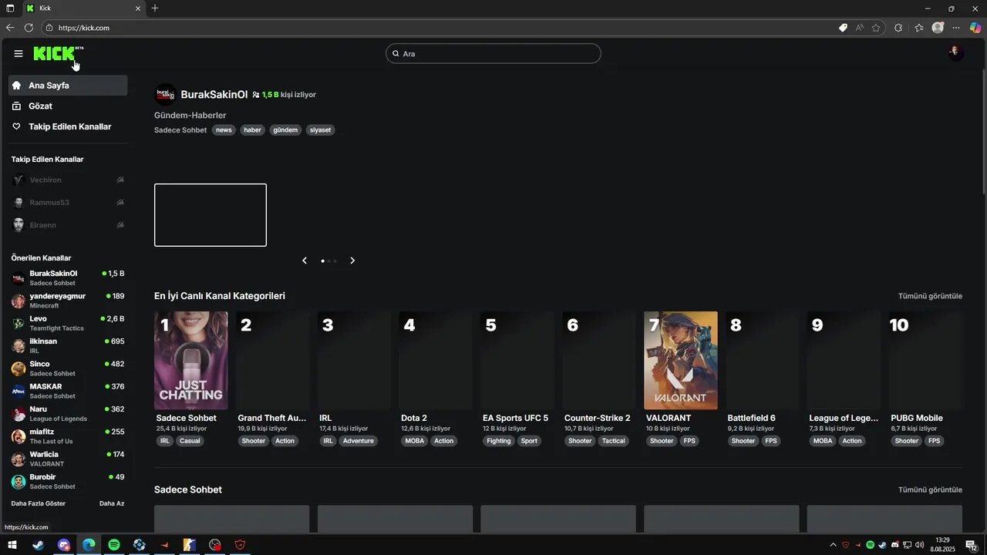Show hidden system tray icons chevron
Image resolution: width=987 pixels, height=555 pixels.
pyautogui.click(x=833, y=545)
